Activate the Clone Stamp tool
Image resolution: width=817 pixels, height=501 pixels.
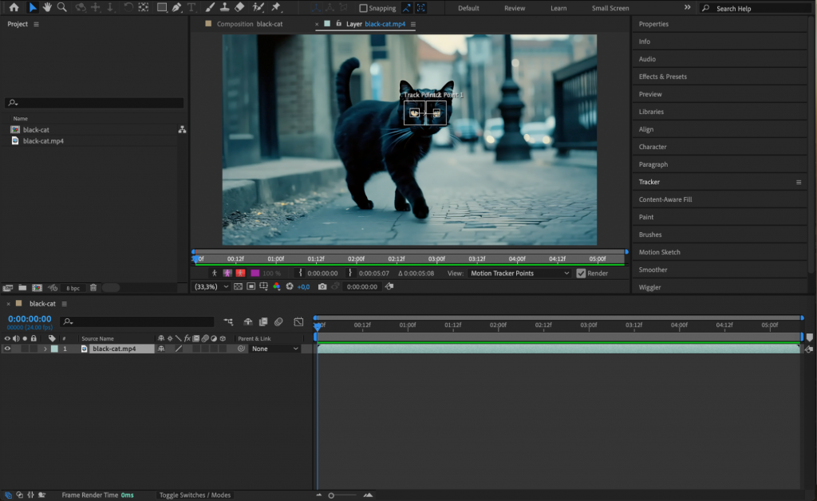pos(223,8)
